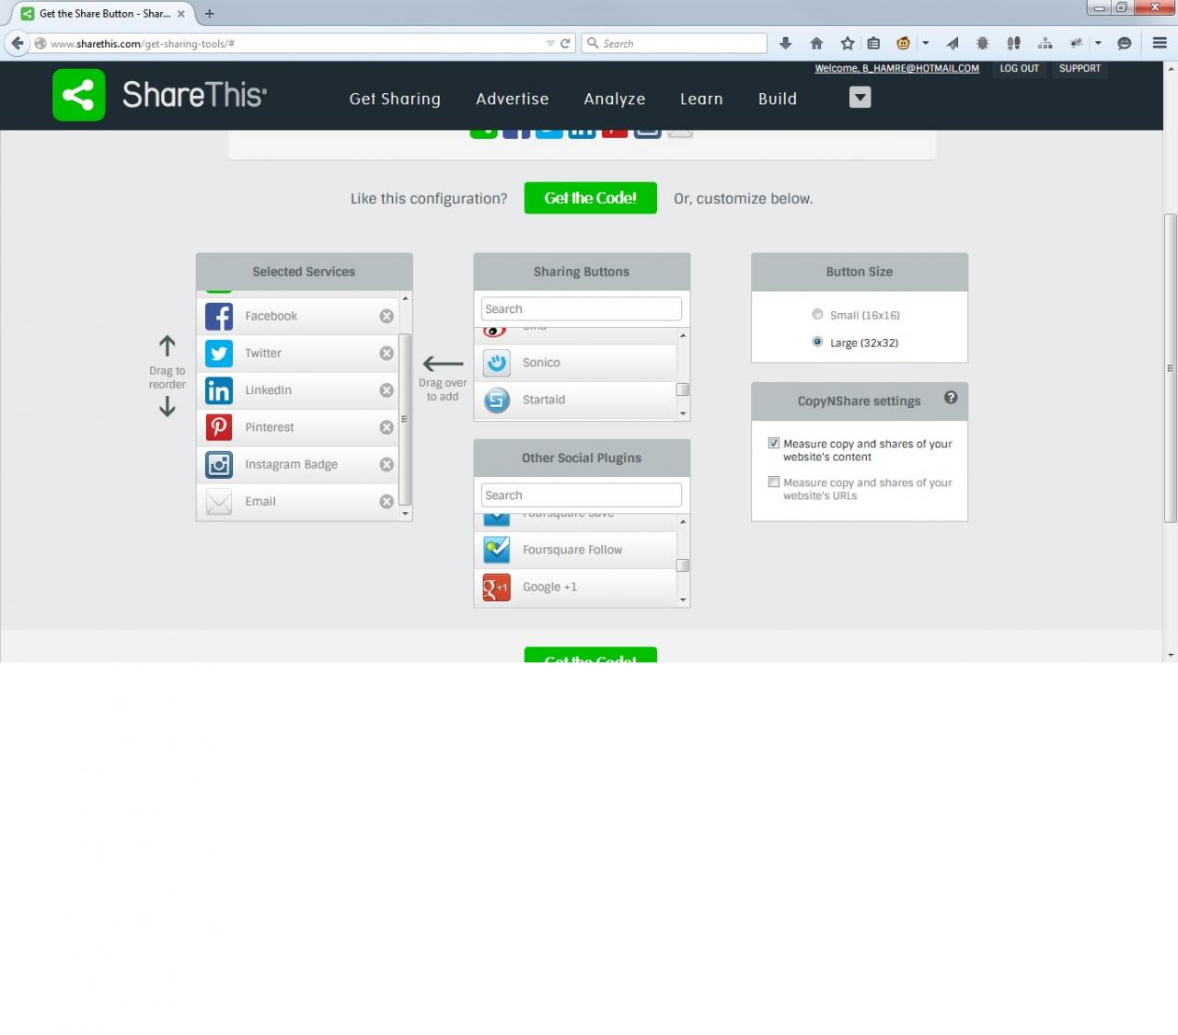Click the paper plane toolbar icon
The width and height of the screenshot is (1178, 1035).
click(x=953, y=43)
